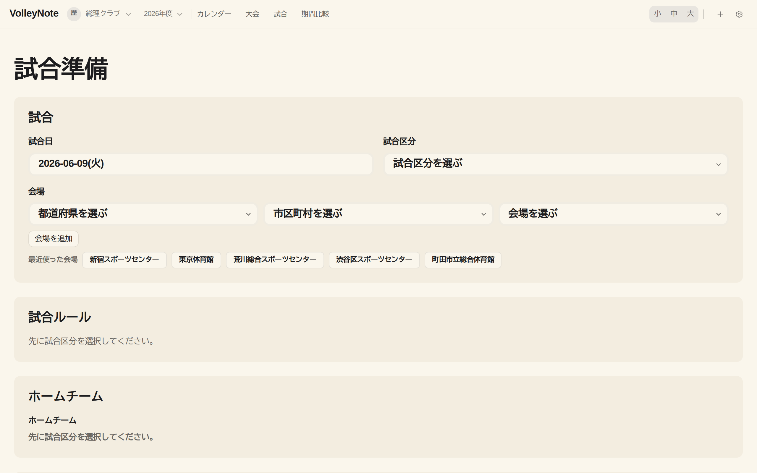
Task: Open settings via the gear icon
Action: tap(739, 14)
